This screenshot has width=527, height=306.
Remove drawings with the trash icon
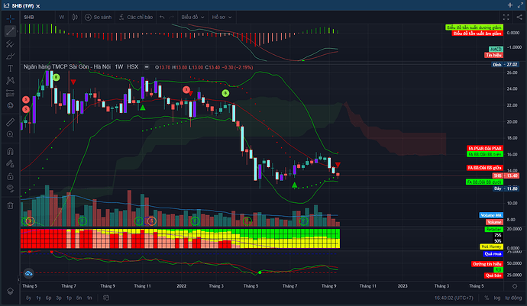tap(10, 205)
